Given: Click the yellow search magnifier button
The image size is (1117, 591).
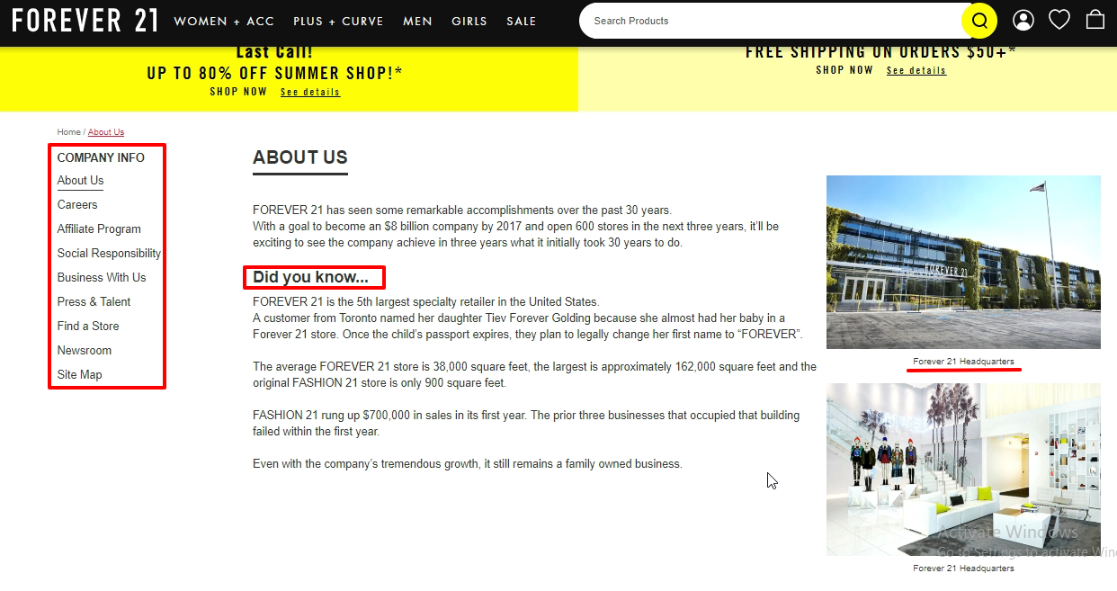Looking at the screenshot, I should click(x=979, y=21).
